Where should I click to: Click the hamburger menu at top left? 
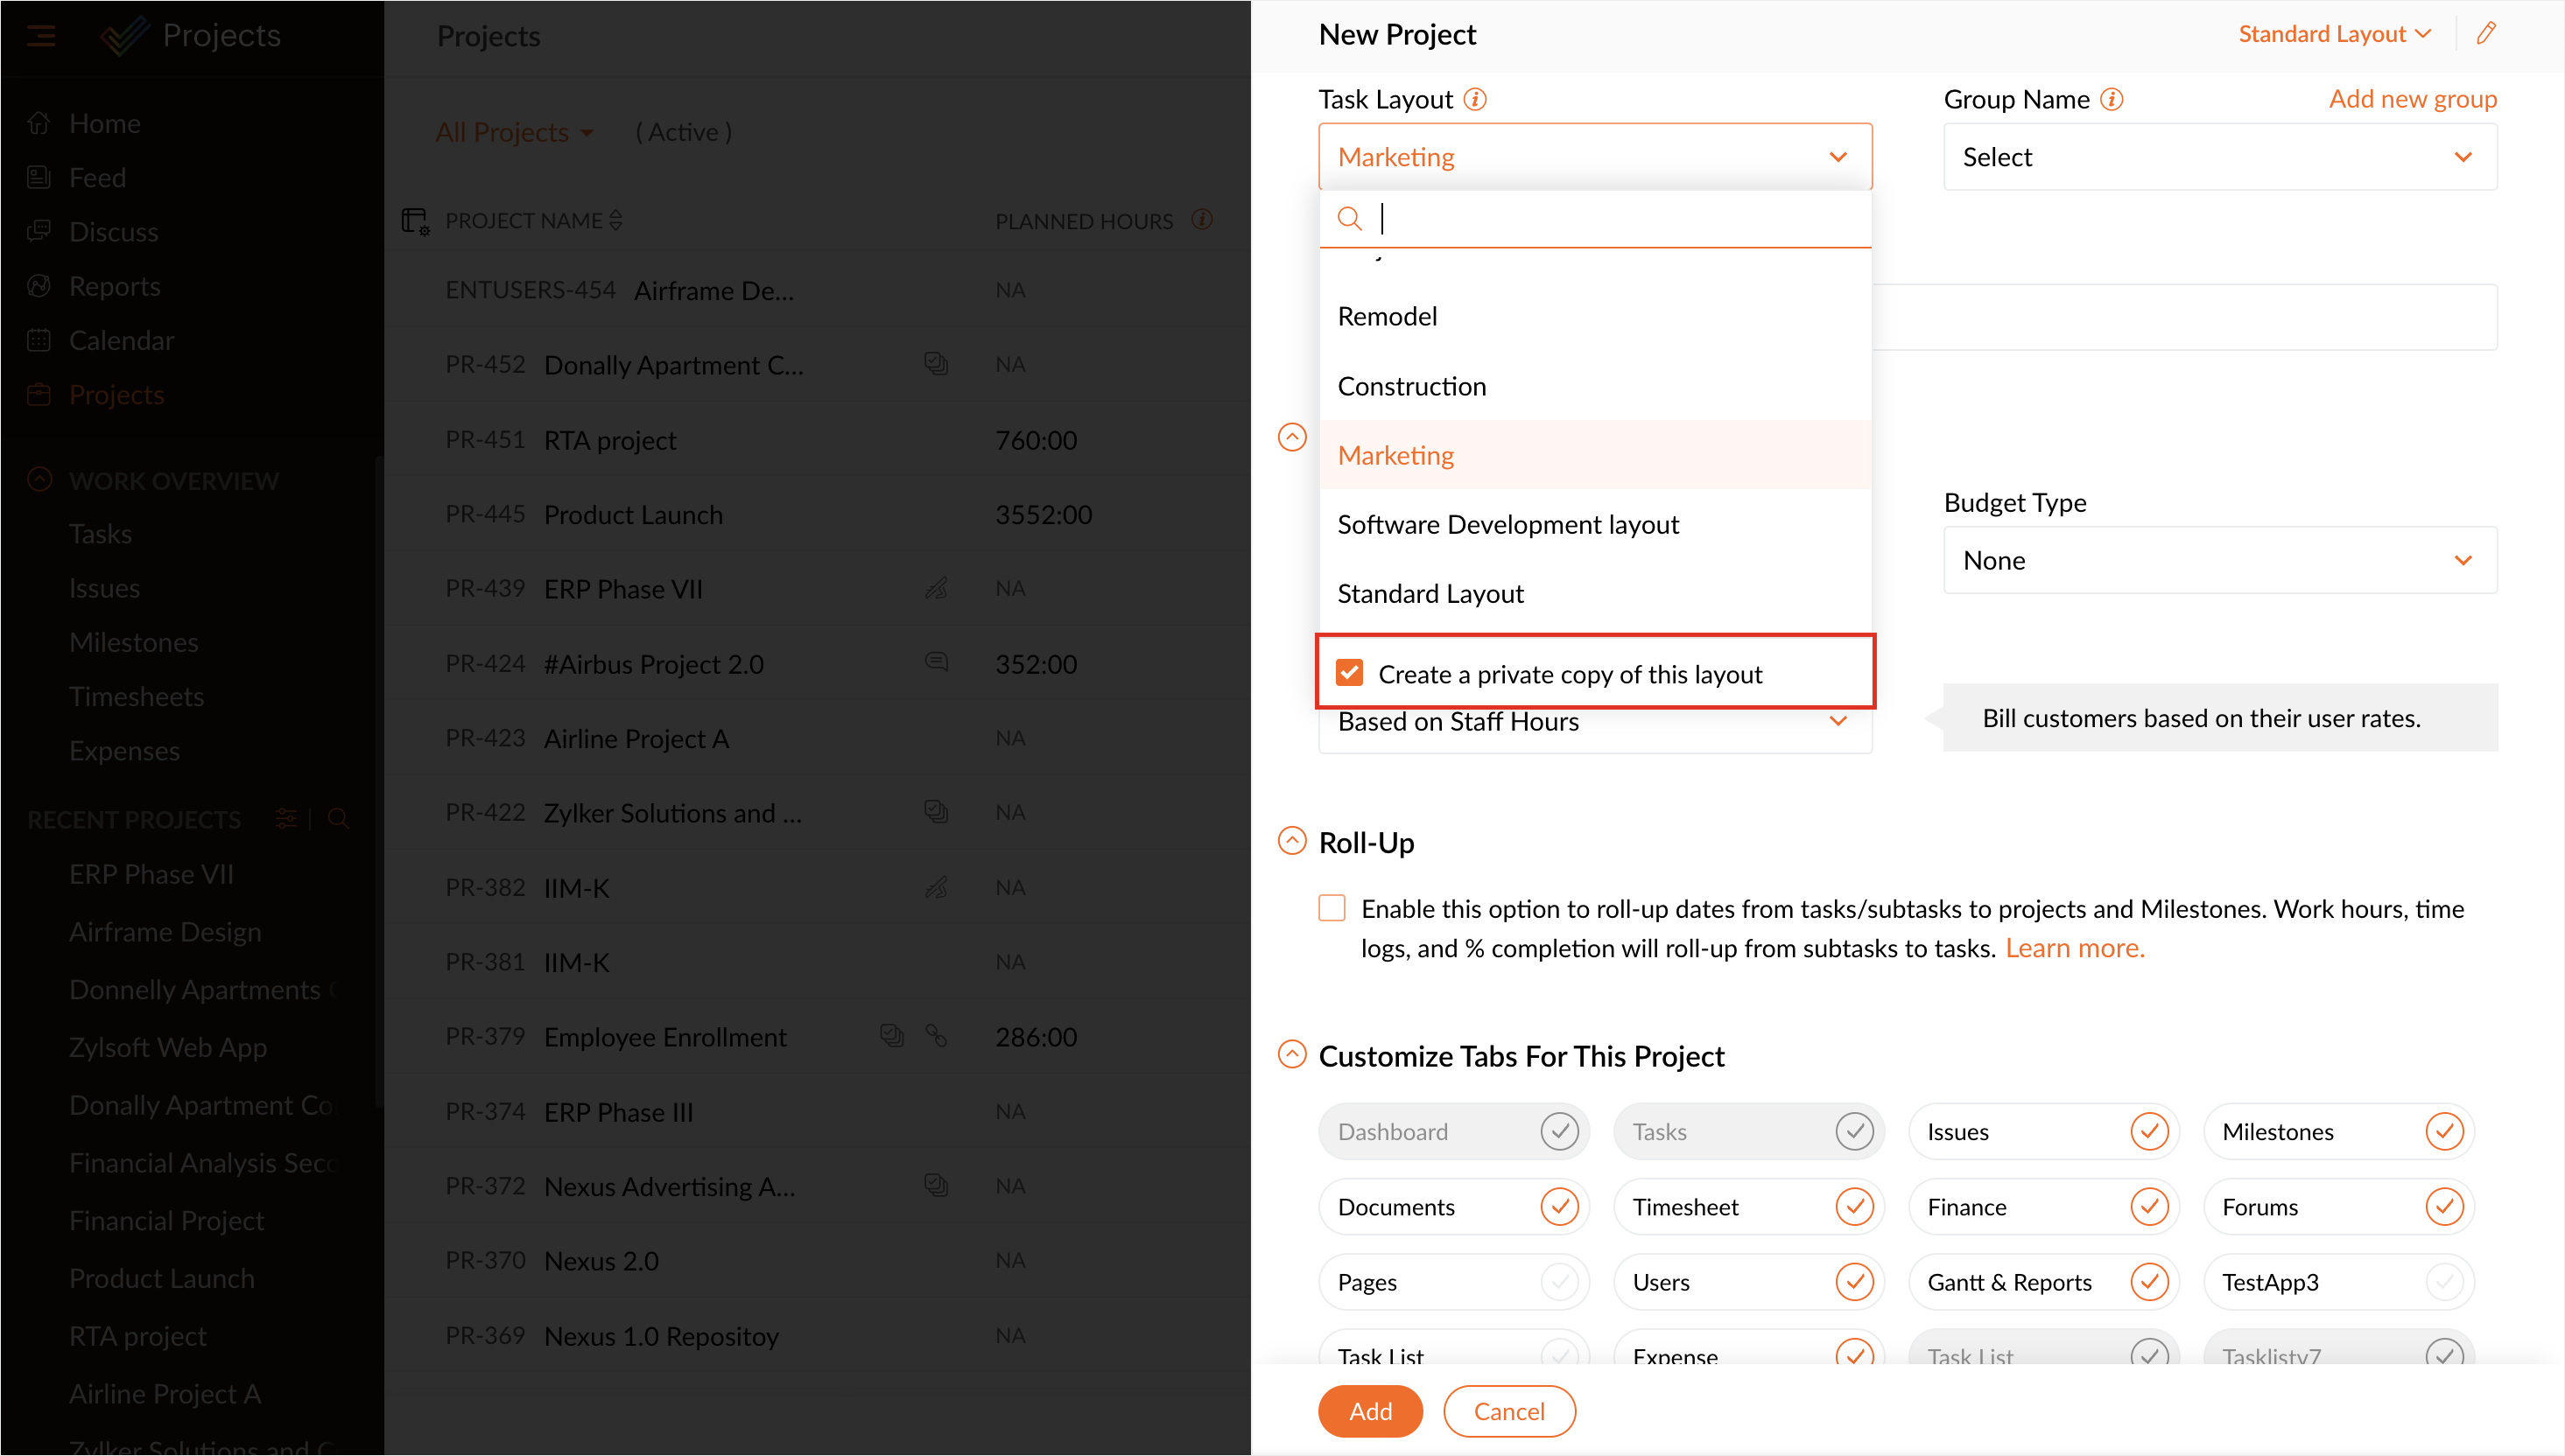(42, 35)
